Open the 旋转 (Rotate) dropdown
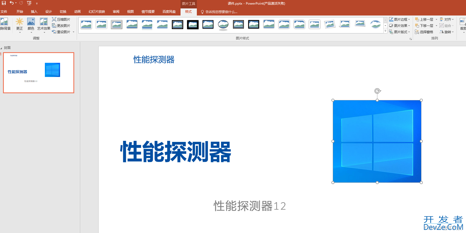Screen dimensions: 466x233 447,32
